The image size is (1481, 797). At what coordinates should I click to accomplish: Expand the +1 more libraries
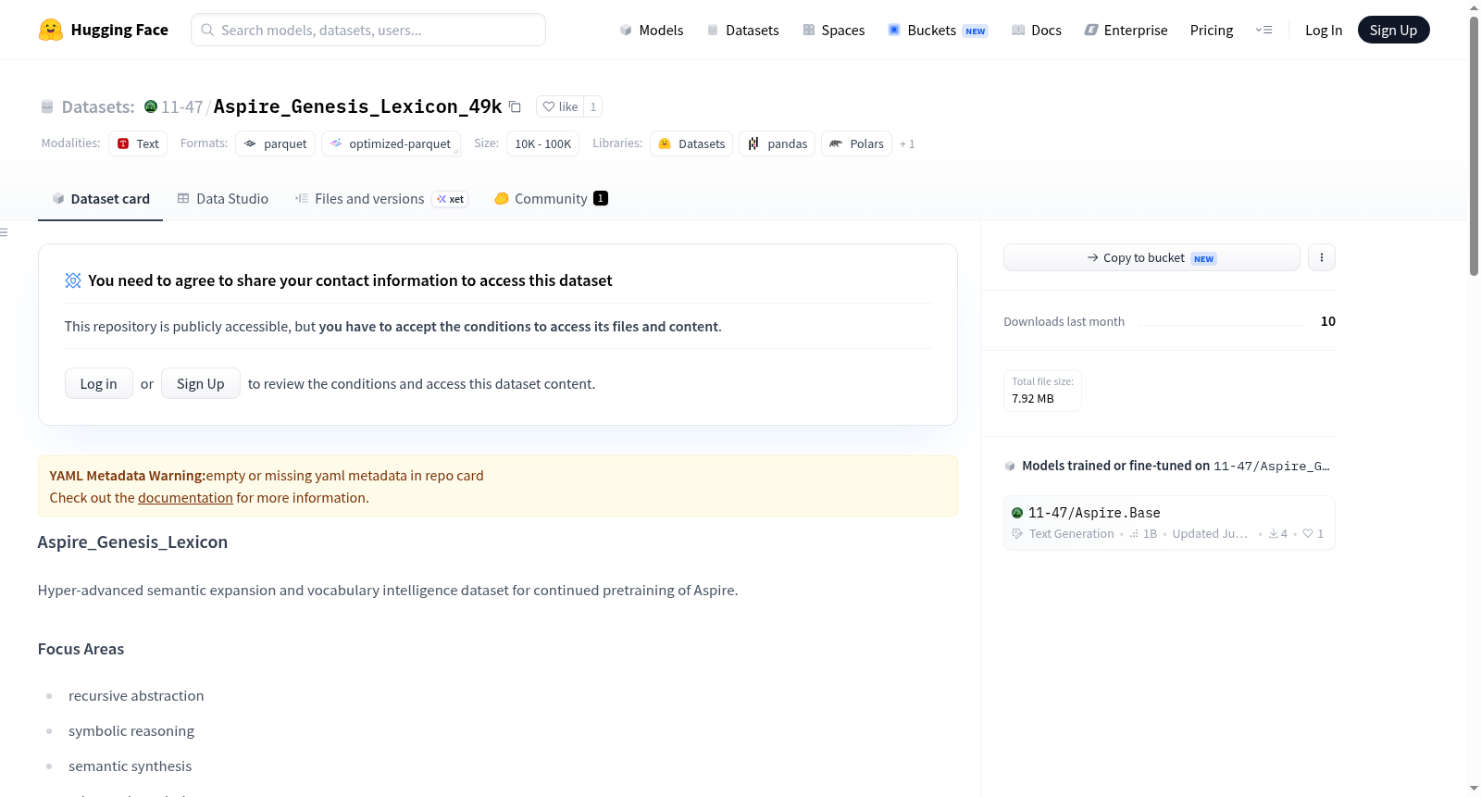tap(907, 143)
